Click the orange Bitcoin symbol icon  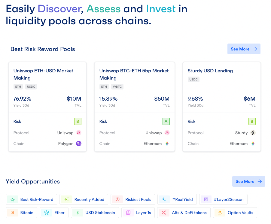[x=12, y=213]
